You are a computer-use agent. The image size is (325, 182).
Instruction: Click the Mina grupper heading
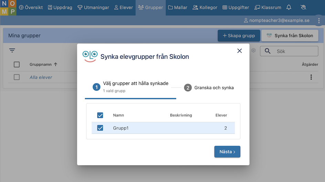[x=24, y=36]
